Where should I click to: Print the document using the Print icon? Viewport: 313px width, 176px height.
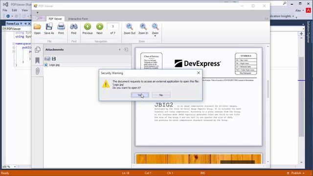pyautogui.click(x=61, y=29)
